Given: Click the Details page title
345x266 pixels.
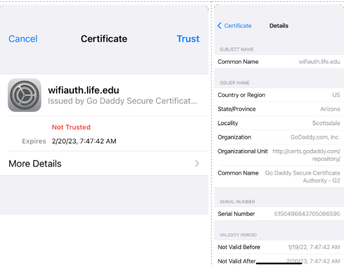Looking at the screenshot, I should [279, 26].
